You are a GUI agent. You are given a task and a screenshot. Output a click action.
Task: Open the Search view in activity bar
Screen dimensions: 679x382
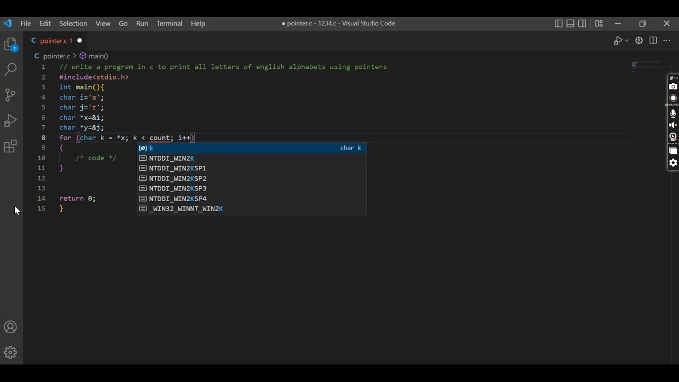point(11,70)
